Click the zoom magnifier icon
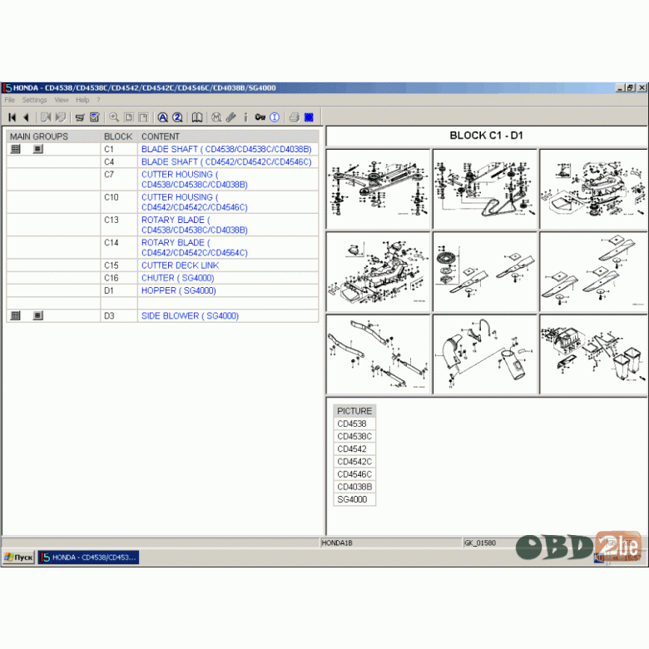Viewport: 649px width, 649px height. pos(114,117)
